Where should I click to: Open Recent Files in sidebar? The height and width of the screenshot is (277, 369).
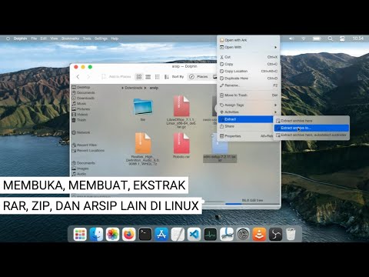tap(85, 145)
